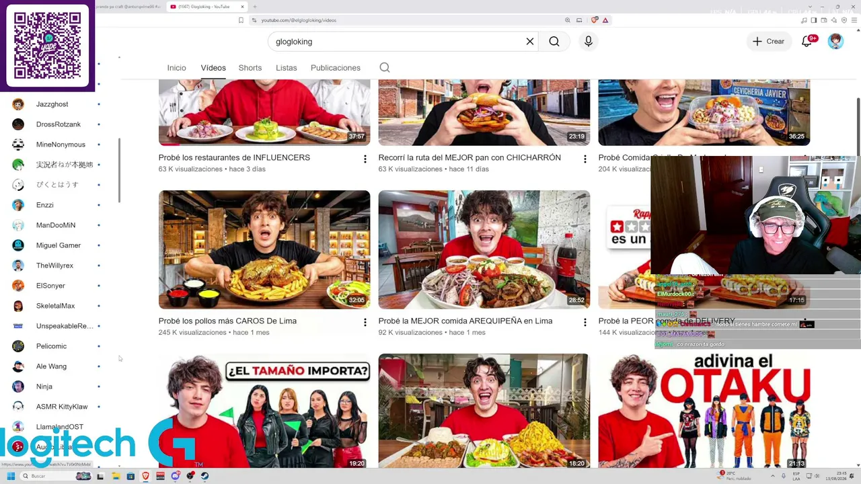Viewport: 861px width, 484px height.
Task: Click the Pelicomic channel avatar
Action: [18, 346]
